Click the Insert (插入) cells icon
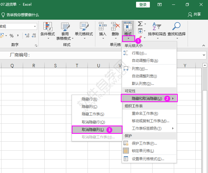Image resolution: width=208 pixels, height=173 pixels. click(x=103, y=26)
